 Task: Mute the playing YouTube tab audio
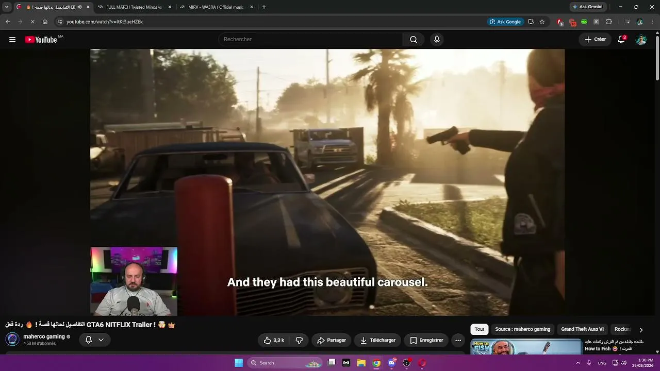[79, 7]
